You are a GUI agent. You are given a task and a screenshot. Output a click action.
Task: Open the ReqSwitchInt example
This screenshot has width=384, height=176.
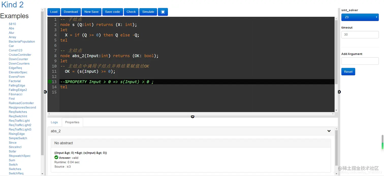coord(18,116)
